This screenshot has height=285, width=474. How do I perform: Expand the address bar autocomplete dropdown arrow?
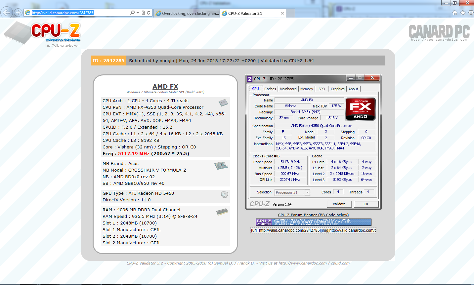138,13
